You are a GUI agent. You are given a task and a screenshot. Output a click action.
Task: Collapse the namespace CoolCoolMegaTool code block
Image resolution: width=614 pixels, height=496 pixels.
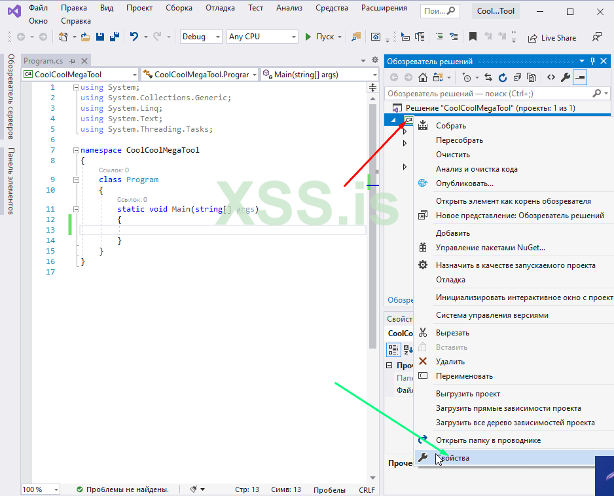[x=76, y=150]
